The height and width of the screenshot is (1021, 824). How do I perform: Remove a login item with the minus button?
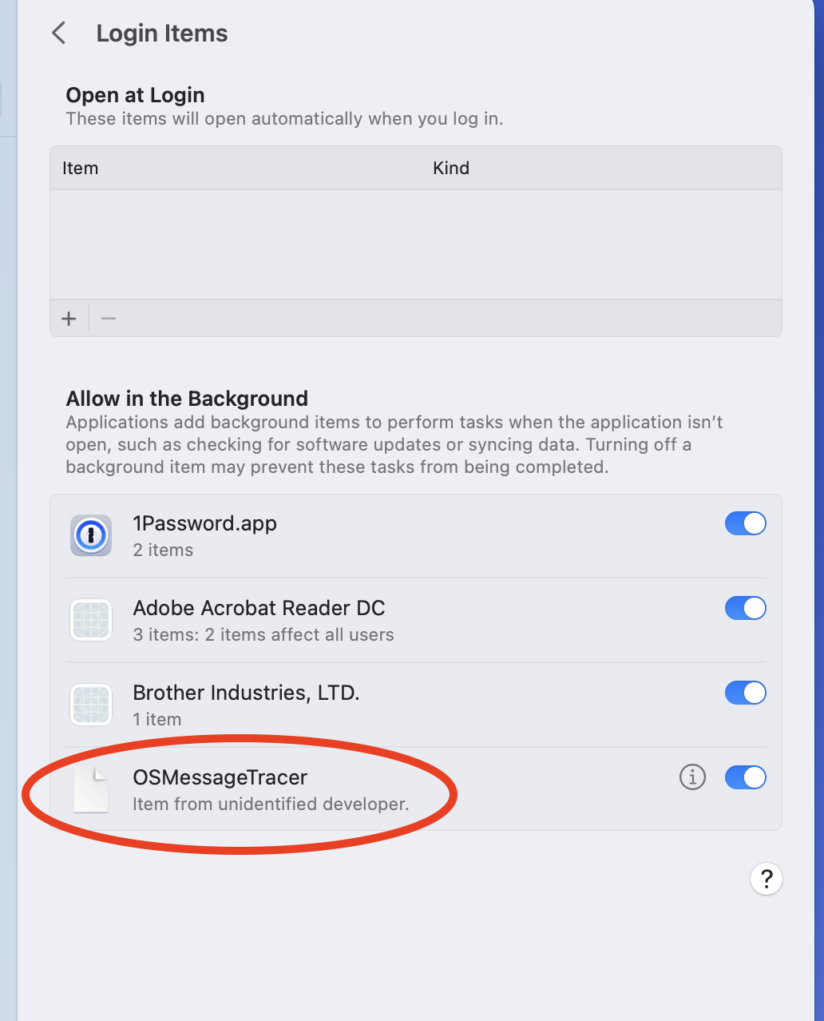click(x=109, y=319)
